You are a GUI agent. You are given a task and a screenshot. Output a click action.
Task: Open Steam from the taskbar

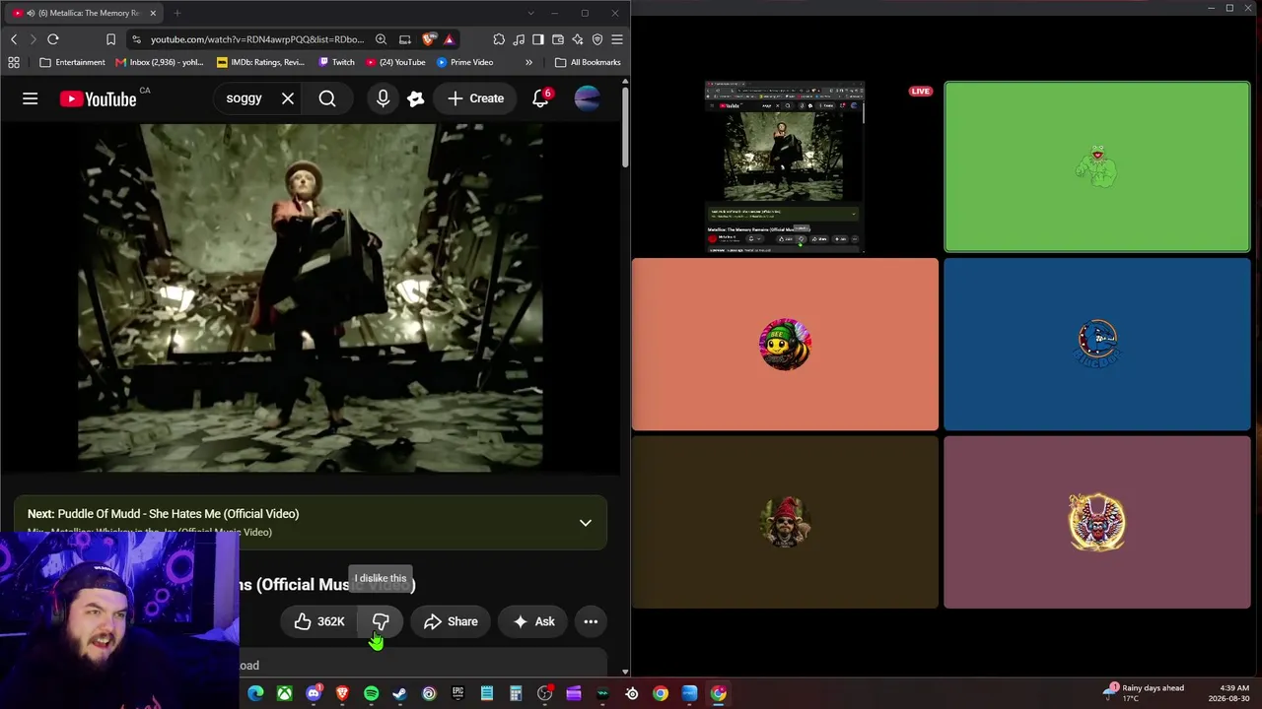pyautogui.click(x=400, y=693)
